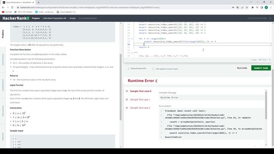Enable Test against custom input checkbox
The height and width of the screenshot is (154, 274).
click(153, 69)
